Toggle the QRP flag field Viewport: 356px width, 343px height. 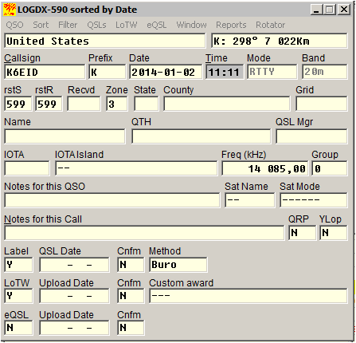302,233
